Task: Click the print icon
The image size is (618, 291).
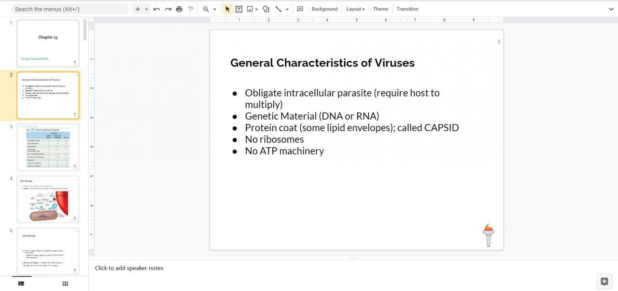Action: 179,9
